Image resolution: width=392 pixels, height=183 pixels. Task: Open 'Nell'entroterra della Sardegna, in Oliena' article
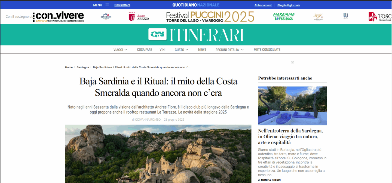[x=290, y=137]
